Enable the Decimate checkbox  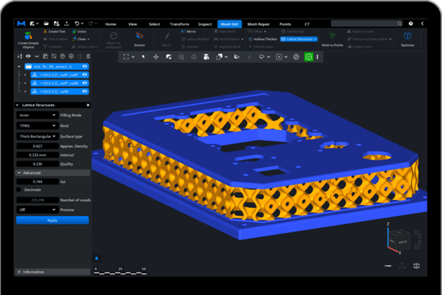(x=20, y=190)
